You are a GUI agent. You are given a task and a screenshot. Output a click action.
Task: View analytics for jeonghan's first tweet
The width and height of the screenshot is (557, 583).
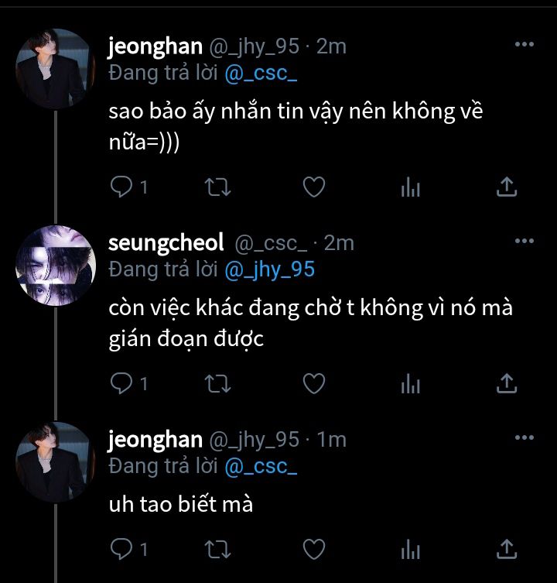(410, 187)
